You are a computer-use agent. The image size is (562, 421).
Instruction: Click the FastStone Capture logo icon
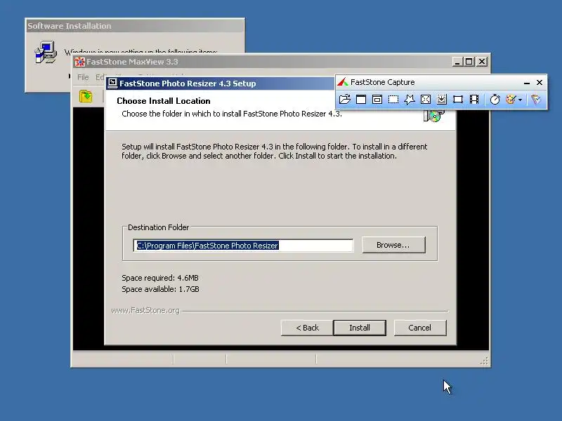(x=343, y=82)
